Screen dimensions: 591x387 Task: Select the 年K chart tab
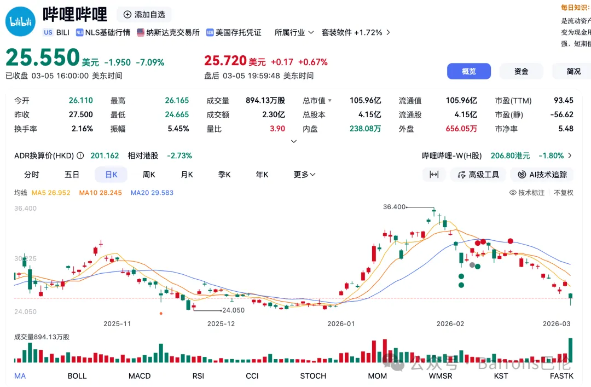(x=262, y=175)
